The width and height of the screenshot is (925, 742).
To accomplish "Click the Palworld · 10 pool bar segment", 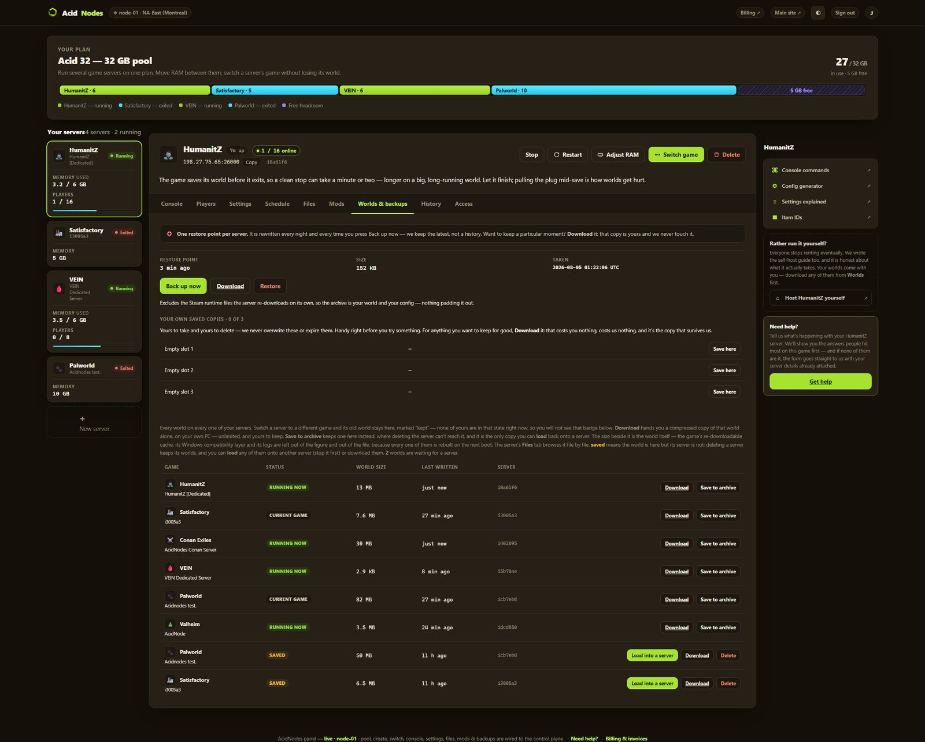I will 613,90.
